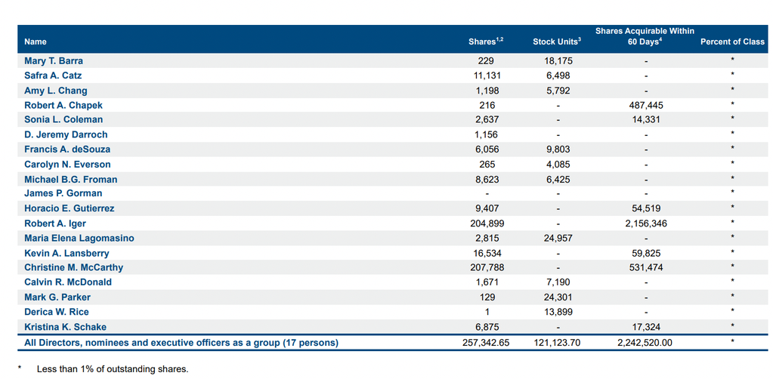The width and height of the screenshot is (773, 379).
Task: Click Kristina K. Schake's shares value 6,875
Action: tap(486, 327)
